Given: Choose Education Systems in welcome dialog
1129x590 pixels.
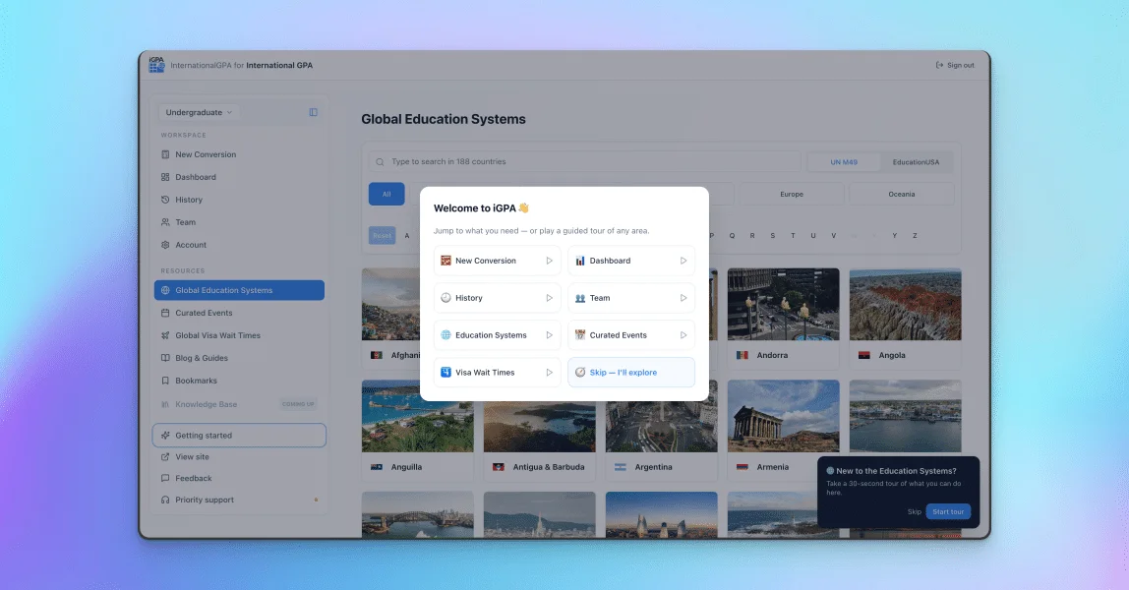Looking at the screenshot, I should pos(498,335).
